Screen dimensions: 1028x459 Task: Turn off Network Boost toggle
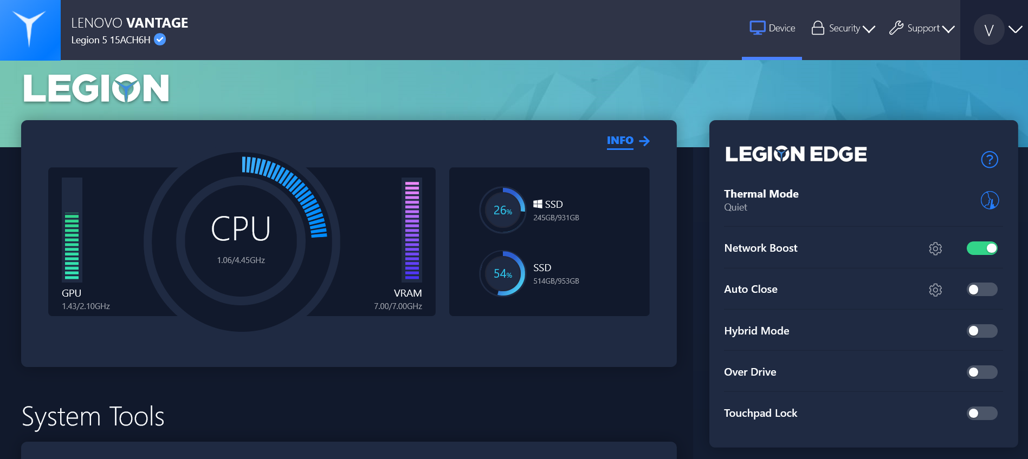(982, 248)
